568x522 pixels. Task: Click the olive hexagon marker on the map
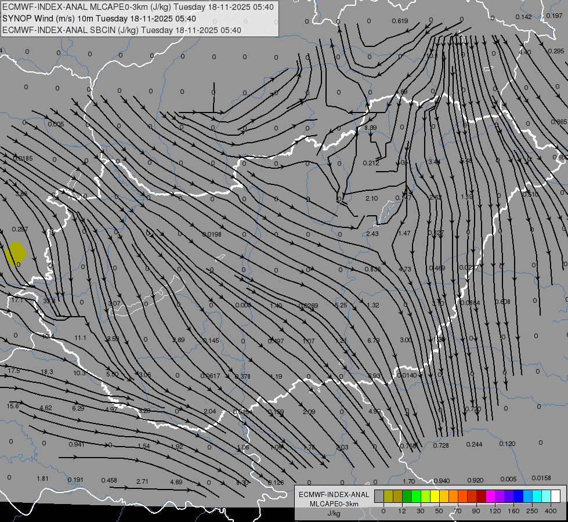coord(16,253)
